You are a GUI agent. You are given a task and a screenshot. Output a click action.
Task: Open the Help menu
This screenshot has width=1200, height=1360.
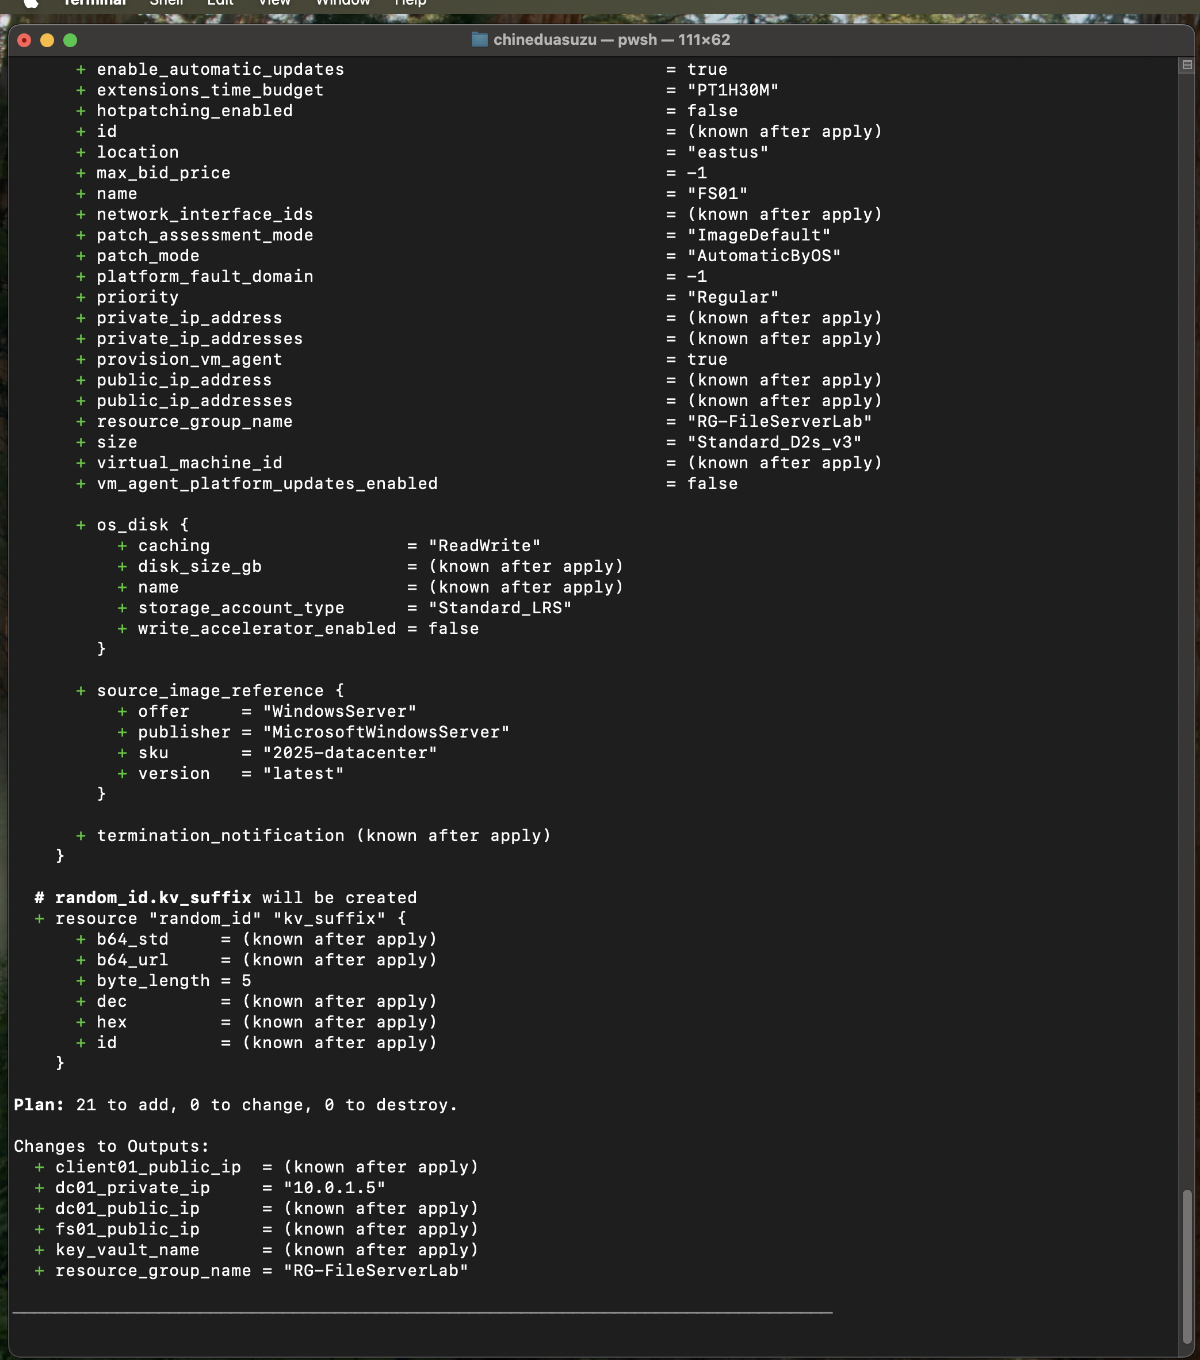(410, 3)
